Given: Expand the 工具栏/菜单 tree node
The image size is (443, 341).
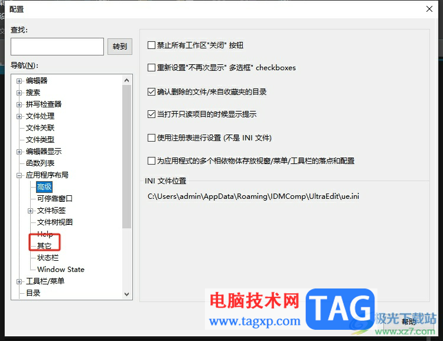Looking at the screenshot, I should (x=19, y=282).
